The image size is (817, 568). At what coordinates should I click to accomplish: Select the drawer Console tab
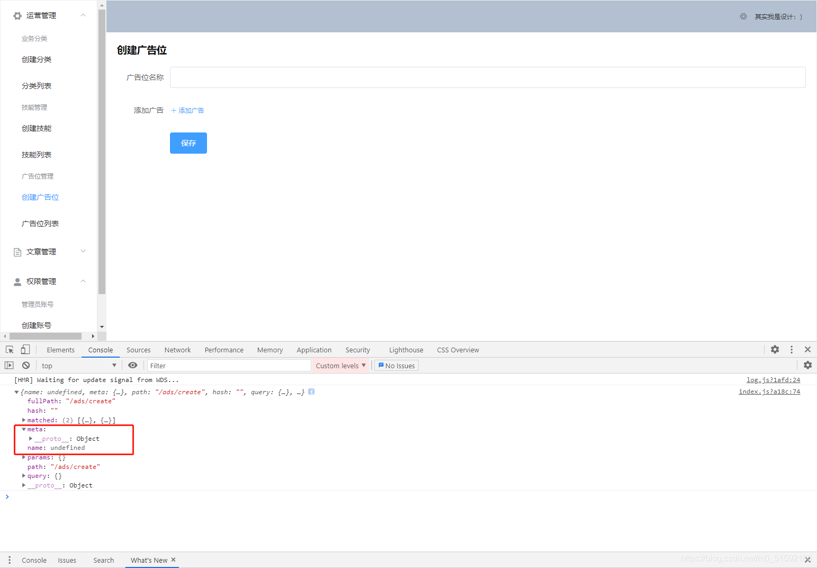pos(34,561)
